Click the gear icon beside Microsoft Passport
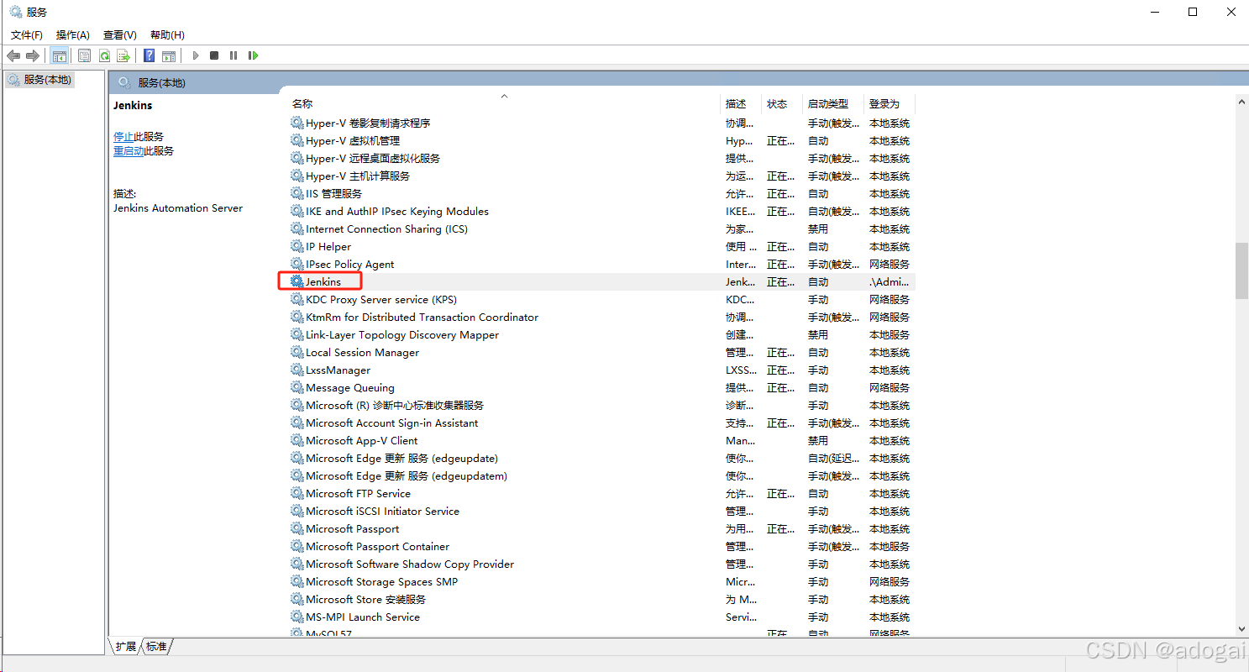Image resolution: width=1249 pixels, height=672 pixels. (297, 528)
